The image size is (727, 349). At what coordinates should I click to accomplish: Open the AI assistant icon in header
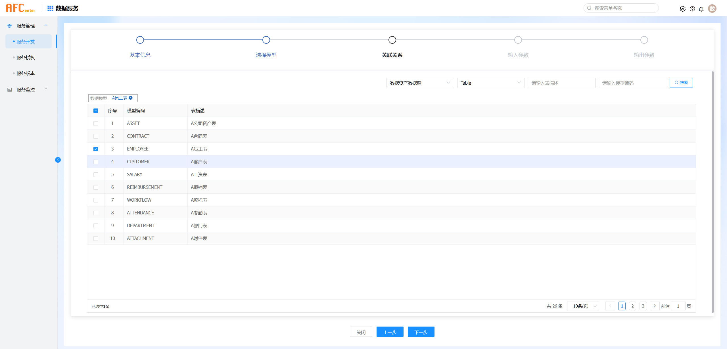683,9
